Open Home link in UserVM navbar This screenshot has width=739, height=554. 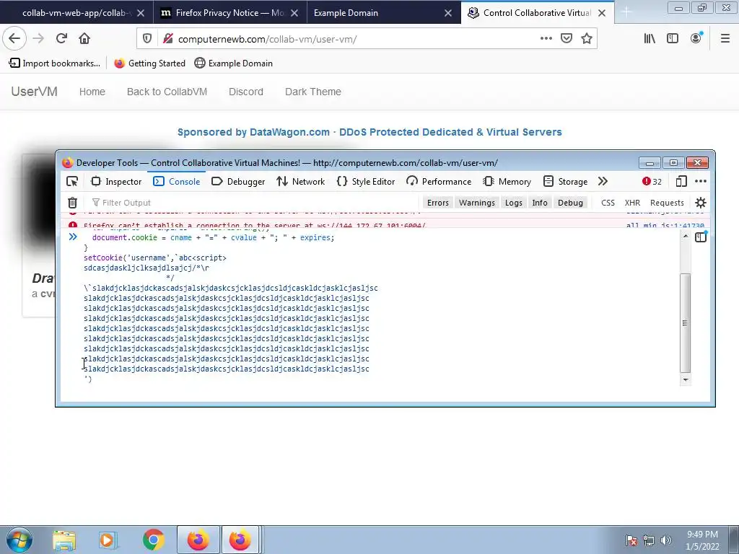(92, 92)
